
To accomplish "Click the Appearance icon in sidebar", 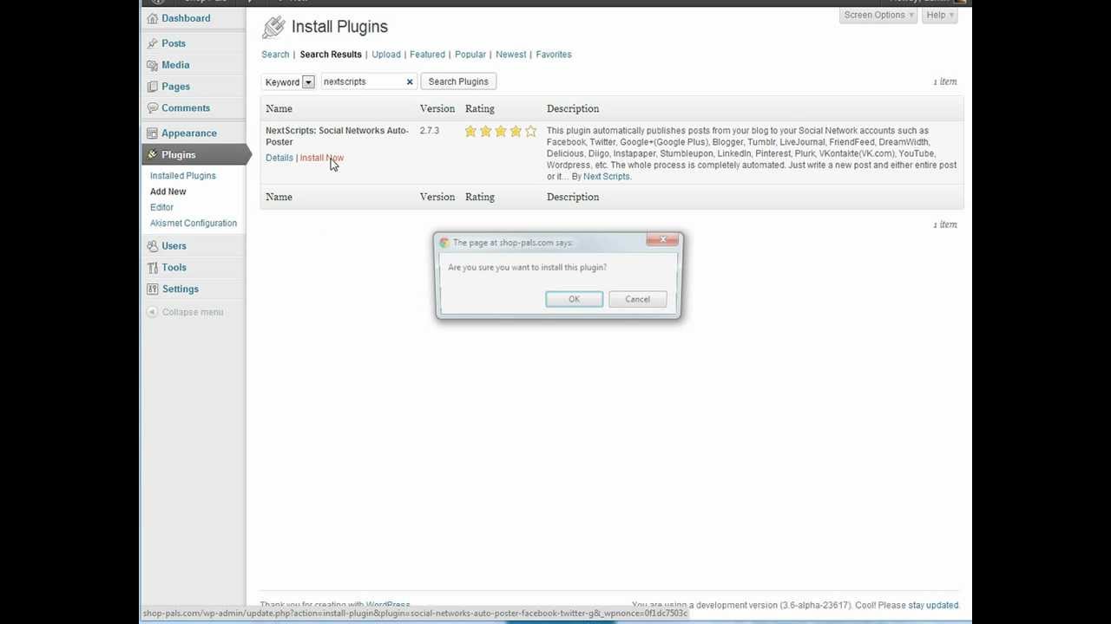I will click(x=153, y=133).
